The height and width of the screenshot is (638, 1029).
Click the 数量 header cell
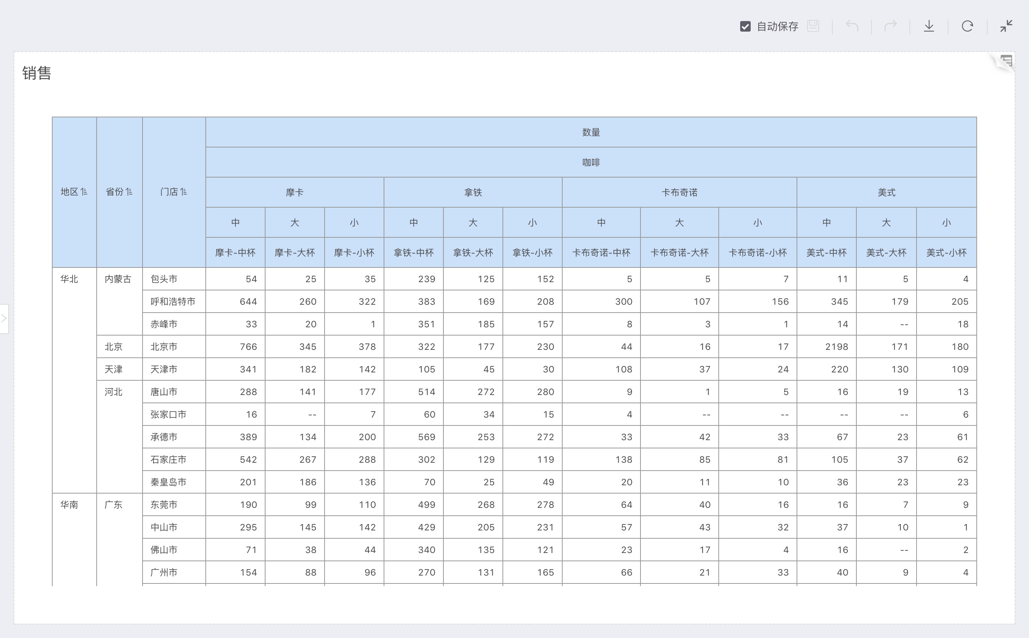pos(591,132)
